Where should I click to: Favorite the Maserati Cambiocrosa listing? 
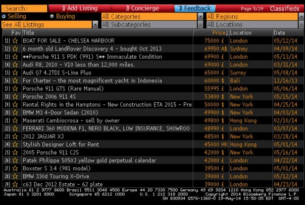coord(15,121)
